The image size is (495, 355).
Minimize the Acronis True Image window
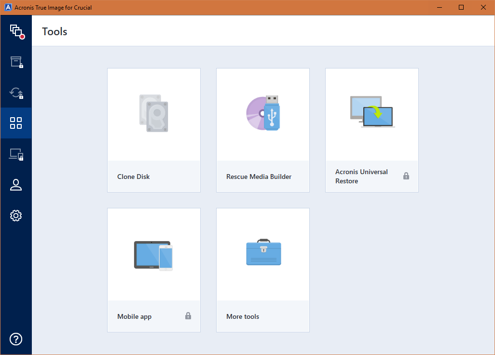point(440,7)
